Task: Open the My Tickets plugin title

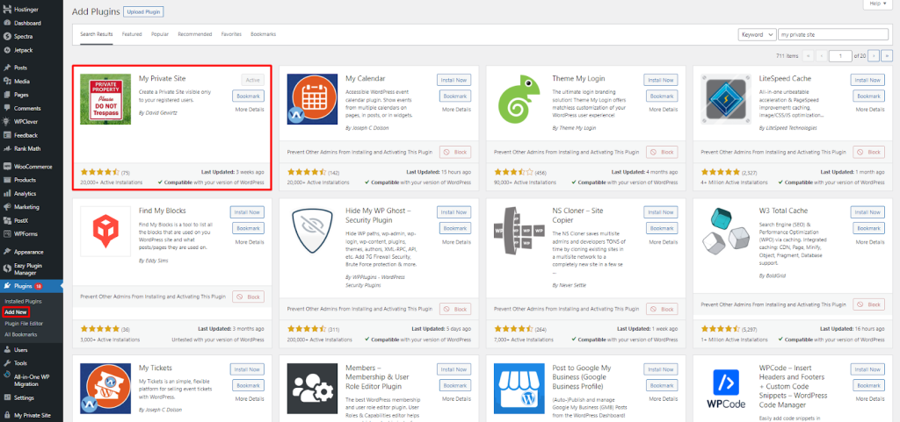Action: (155, 368)
